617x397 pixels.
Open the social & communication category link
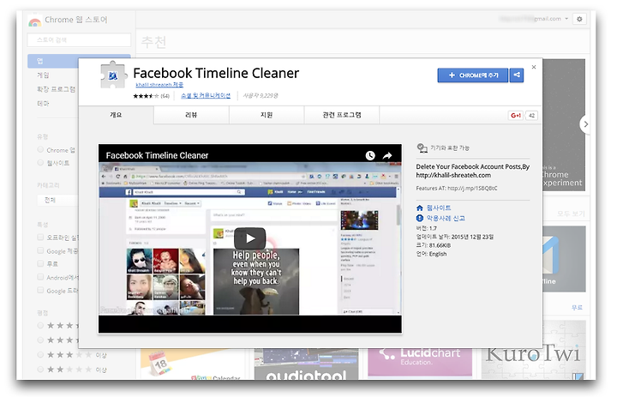click(x=206, y=96)
